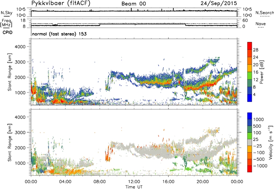Click the "Velocity [m s⁻¹]" colorbar title
Screen dimensions: 274x189
pos(271,142)
